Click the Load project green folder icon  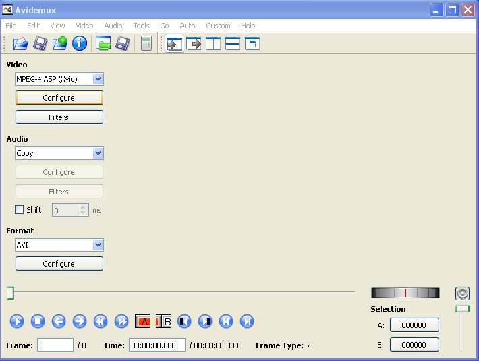[x=103, y=43]
